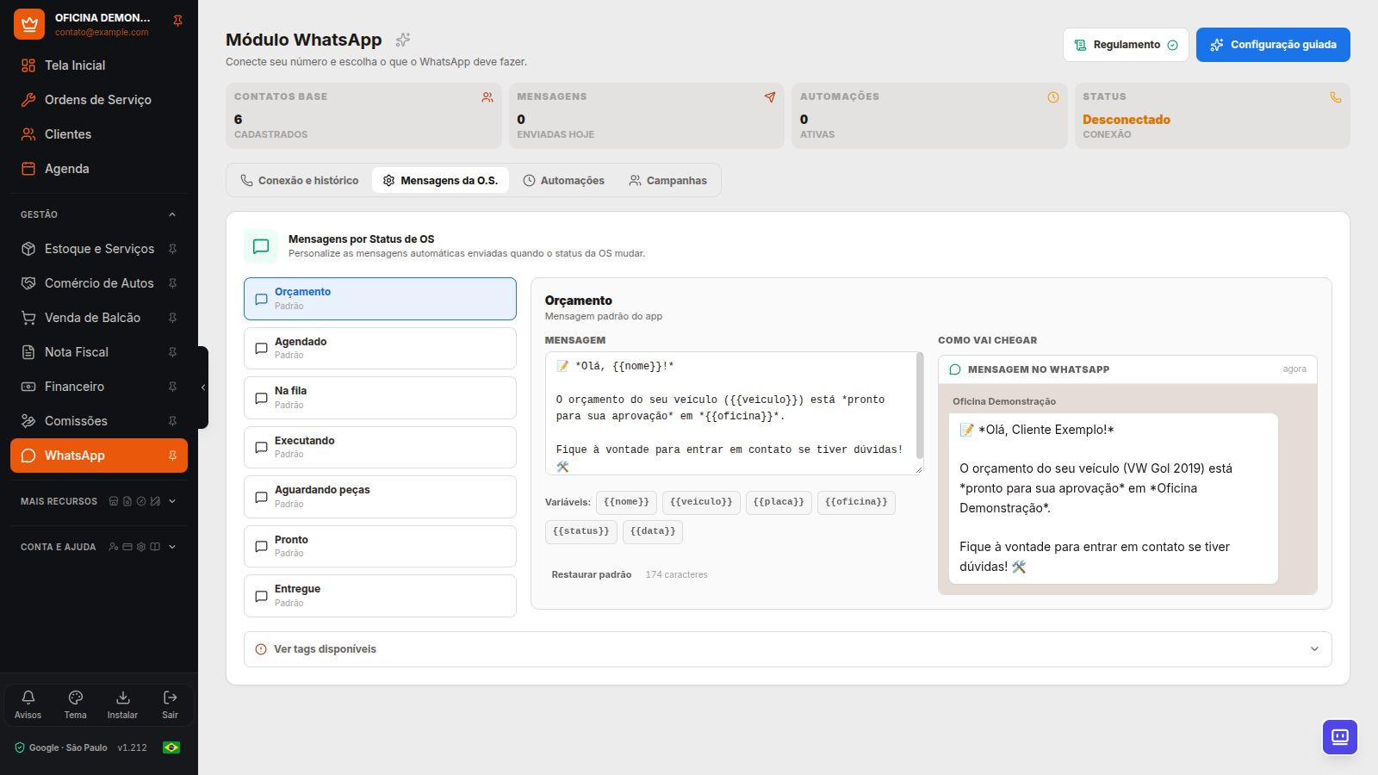Click the contacts icon on Contatos Base card
1378x775 pixels.
(x=487, y=97)
